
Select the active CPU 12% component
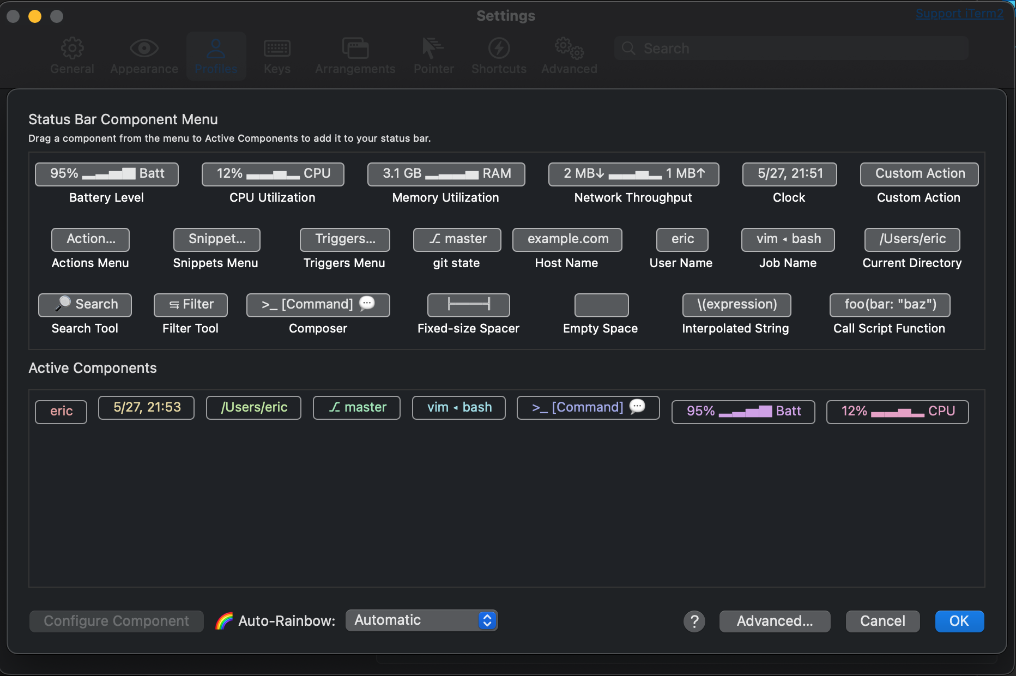point(897,412)
